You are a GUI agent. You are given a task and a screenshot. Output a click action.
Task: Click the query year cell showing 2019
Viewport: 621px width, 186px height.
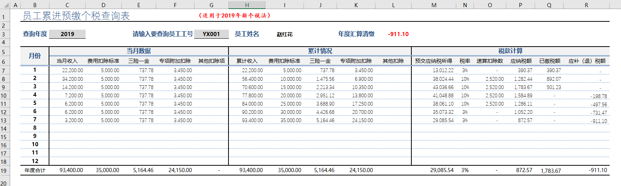click(x=67, y=34)
